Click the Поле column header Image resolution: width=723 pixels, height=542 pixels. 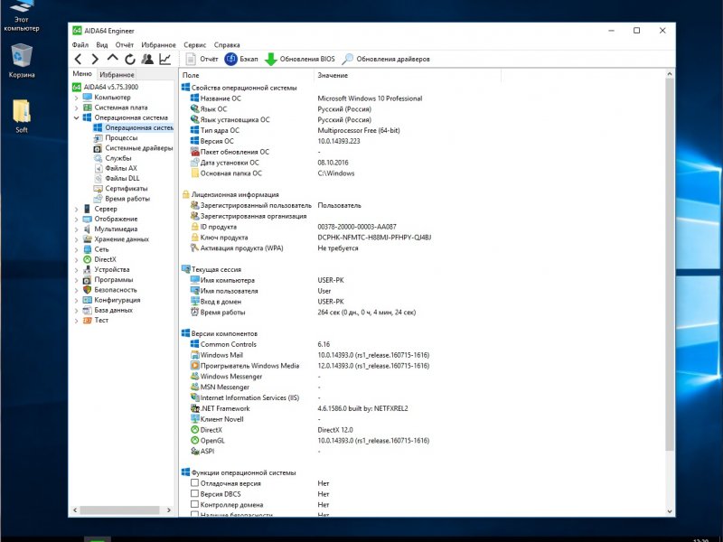pyautogui.click(x=246, y=75)
